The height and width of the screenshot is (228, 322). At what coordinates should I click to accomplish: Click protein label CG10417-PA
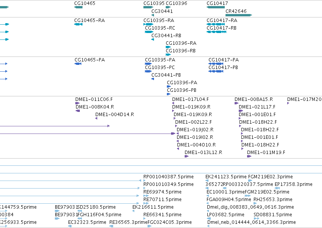click(x=224, y=60)
